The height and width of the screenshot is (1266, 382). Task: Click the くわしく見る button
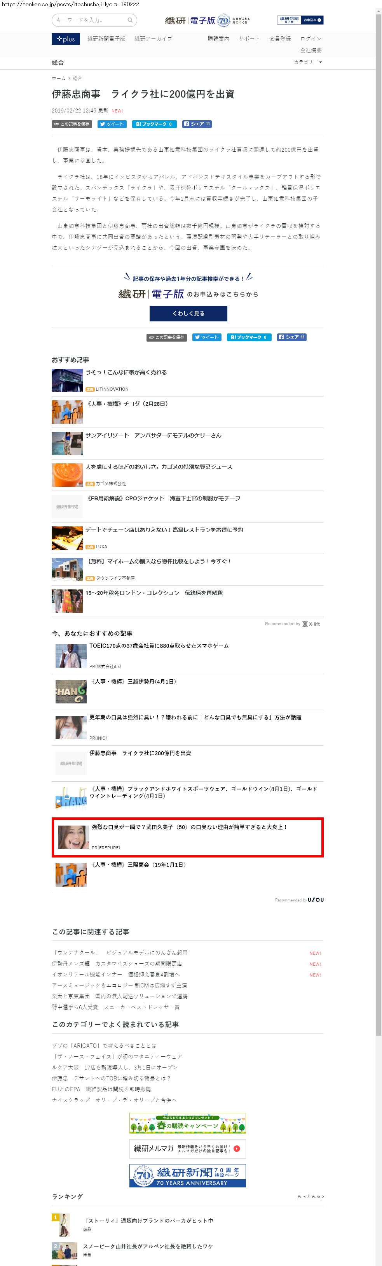point(188,313)
